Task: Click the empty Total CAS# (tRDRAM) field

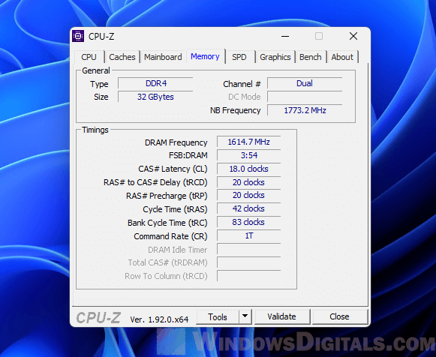Action: 249,262
